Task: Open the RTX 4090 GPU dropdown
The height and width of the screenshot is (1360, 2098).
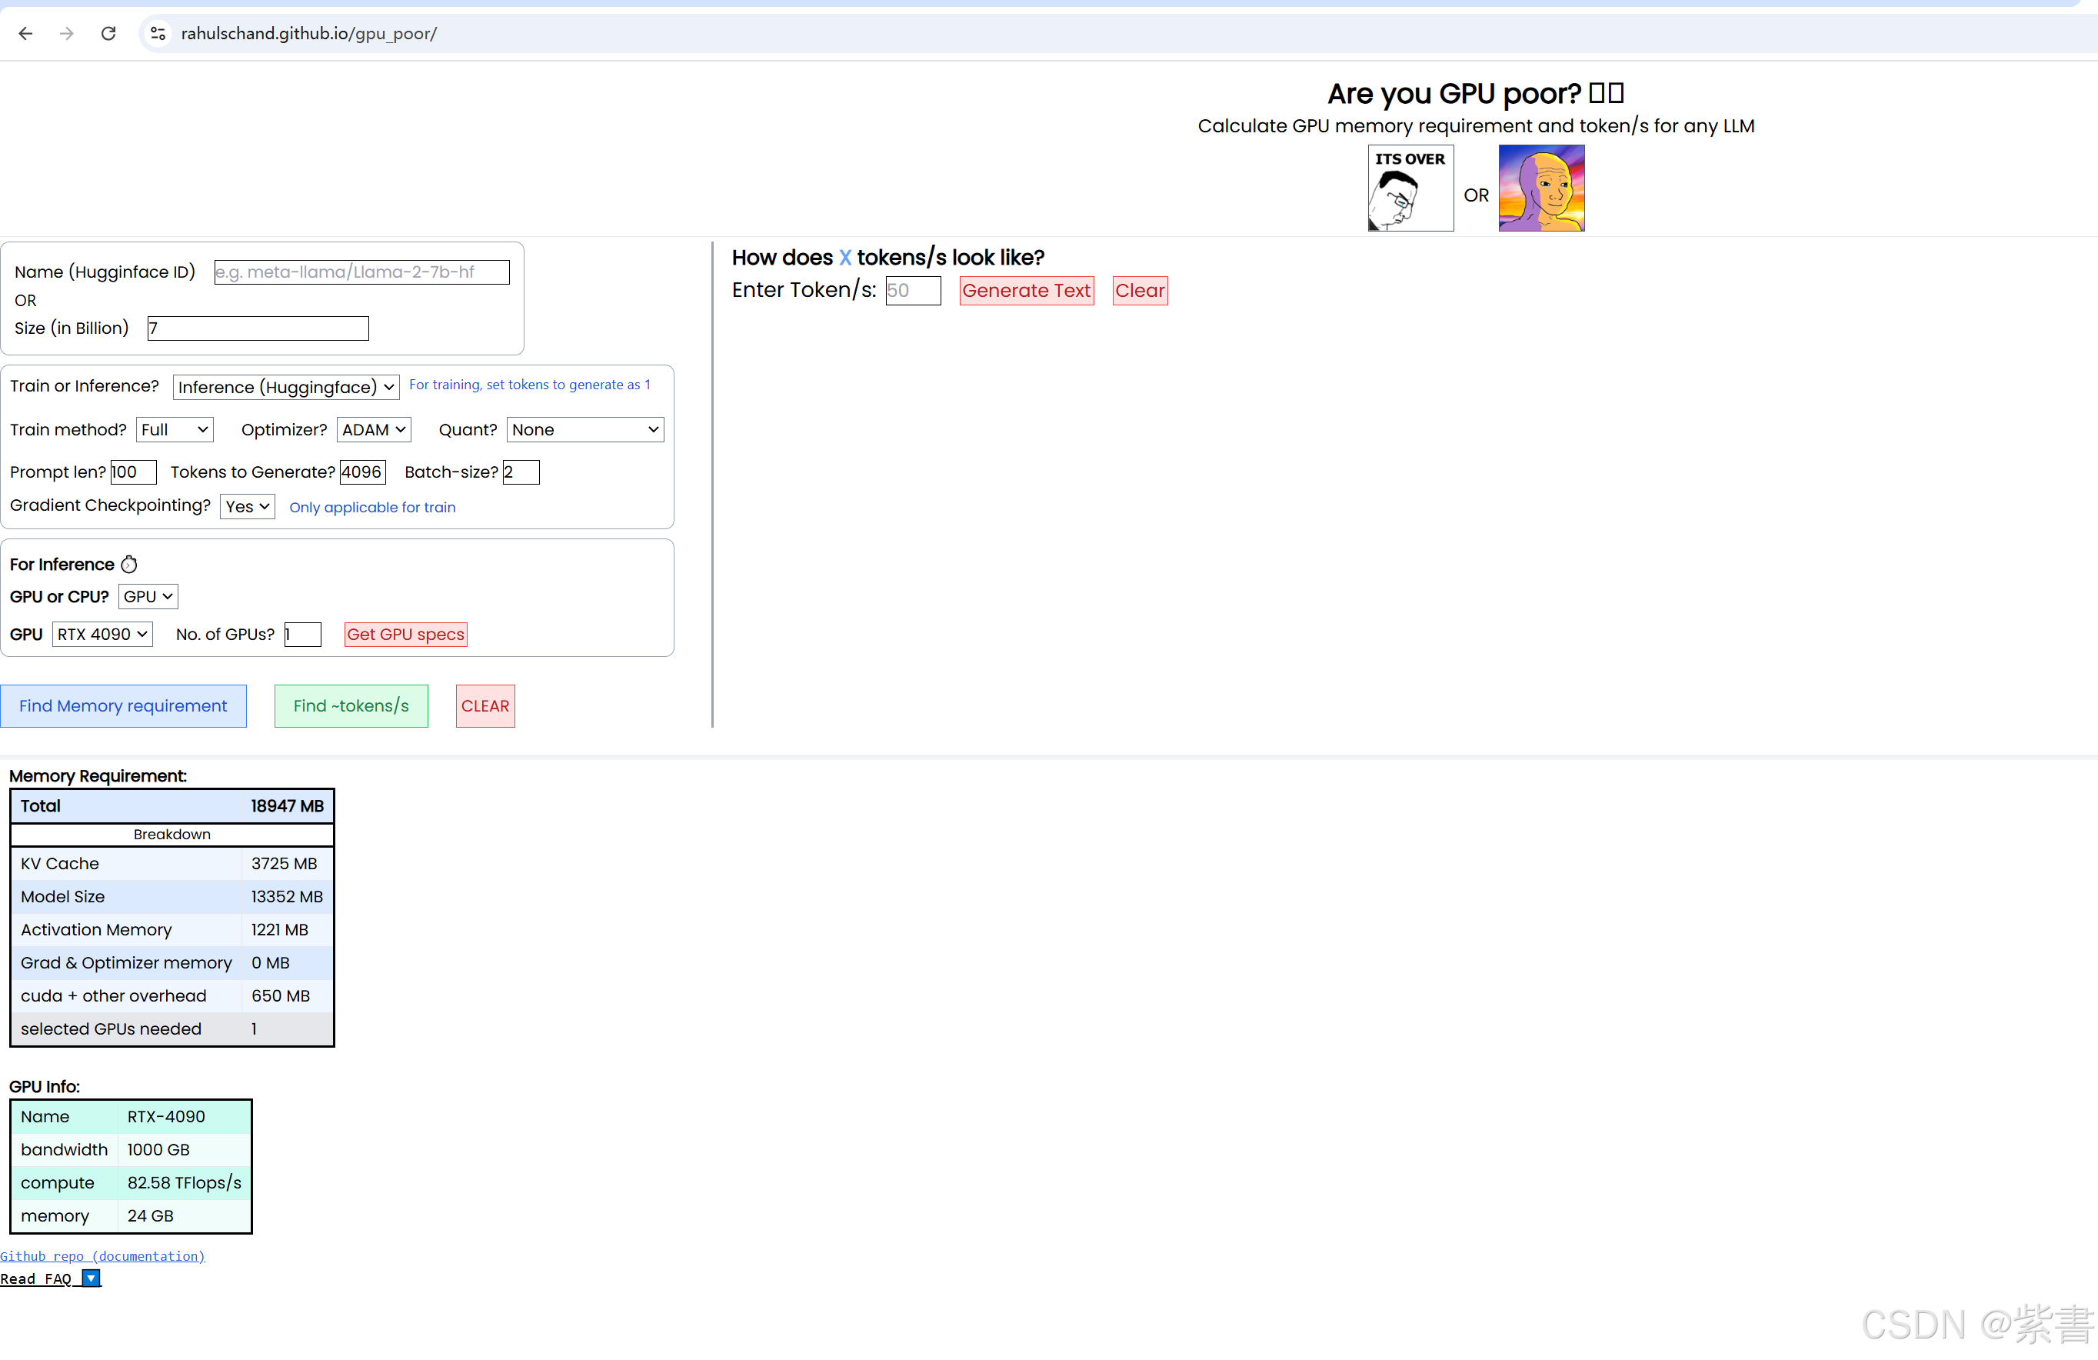Action: [x=102, y=634]
